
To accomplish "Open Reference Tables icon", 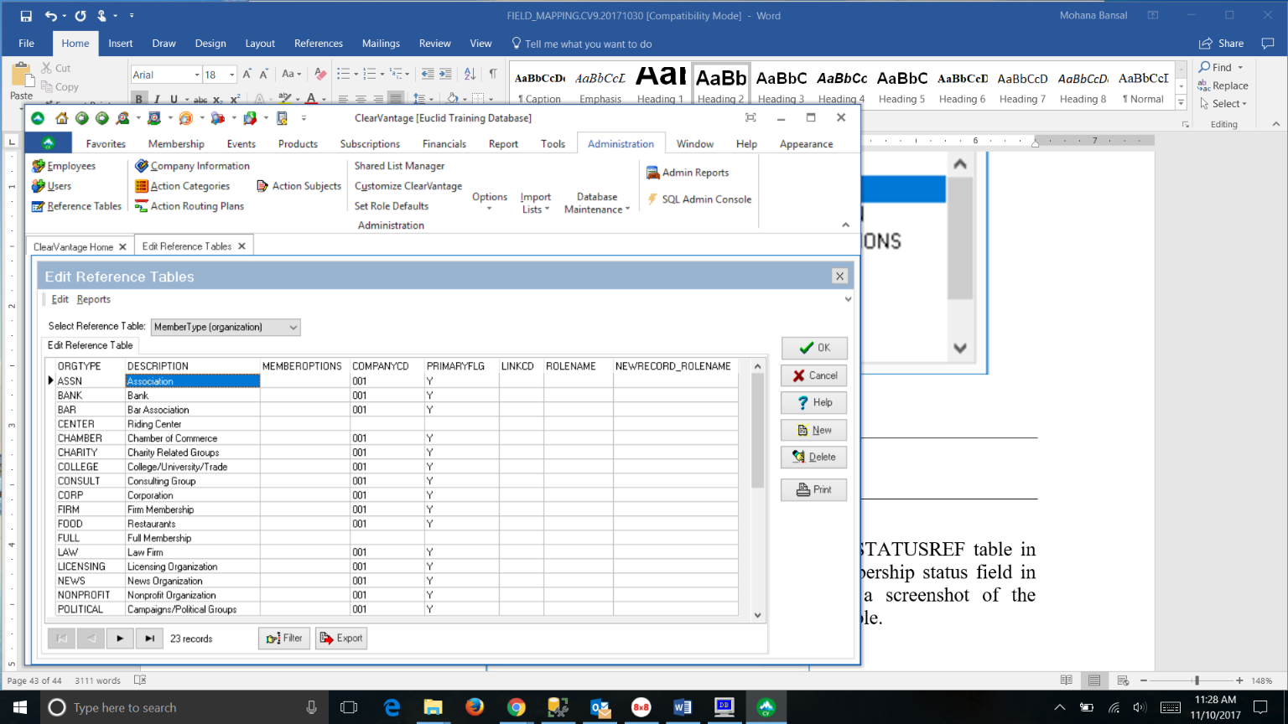I will click(x=38, y=206).
